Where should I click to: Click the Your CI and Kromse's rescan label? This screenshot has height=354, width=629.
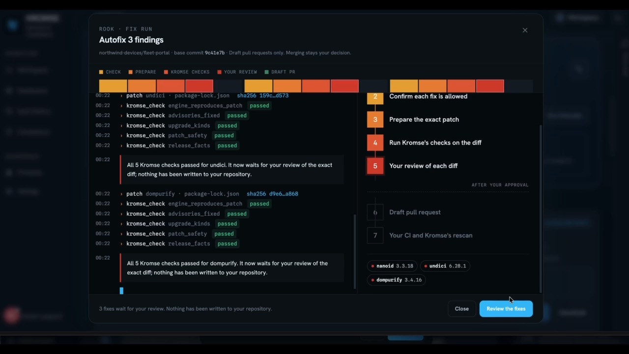tap(430, 236)
